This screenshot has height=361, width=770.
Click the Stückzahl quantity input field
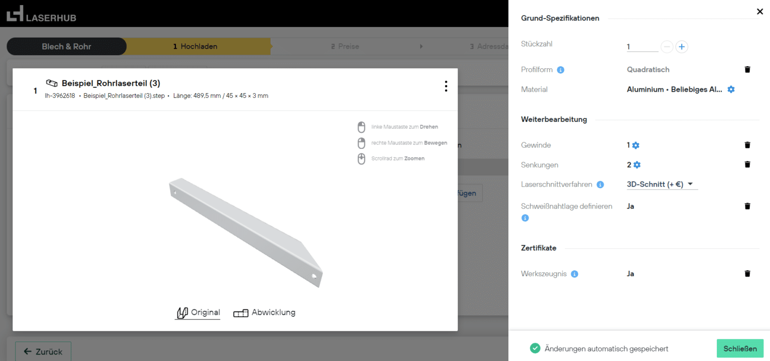click(642, 47)
